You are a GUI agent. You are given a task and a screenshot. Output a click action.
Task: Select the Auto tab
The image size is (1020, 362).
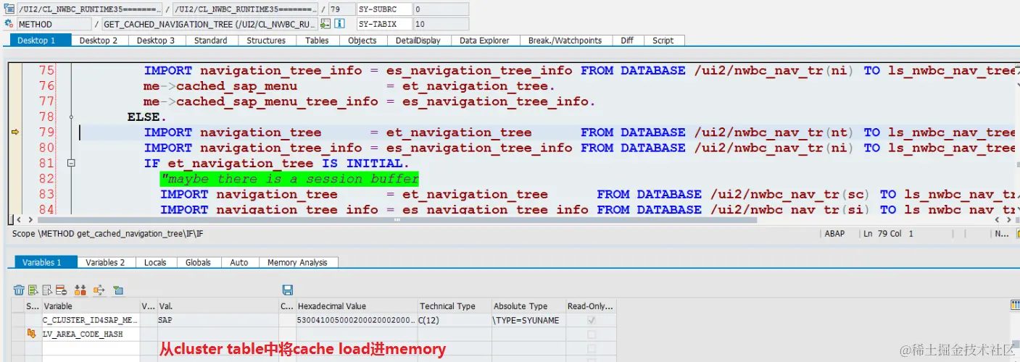[239, 262]
